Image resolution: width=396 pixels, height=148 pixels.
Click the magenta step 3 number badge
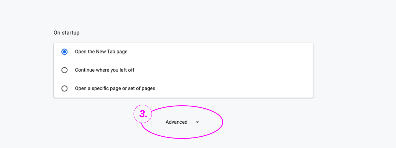[143, 114]
